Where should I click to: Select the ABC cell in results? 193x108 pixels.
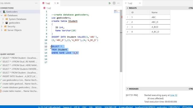(160, 17)
